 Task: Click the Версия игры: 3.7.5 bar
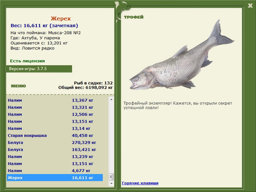pyautogui.click(x=39, y=69)
